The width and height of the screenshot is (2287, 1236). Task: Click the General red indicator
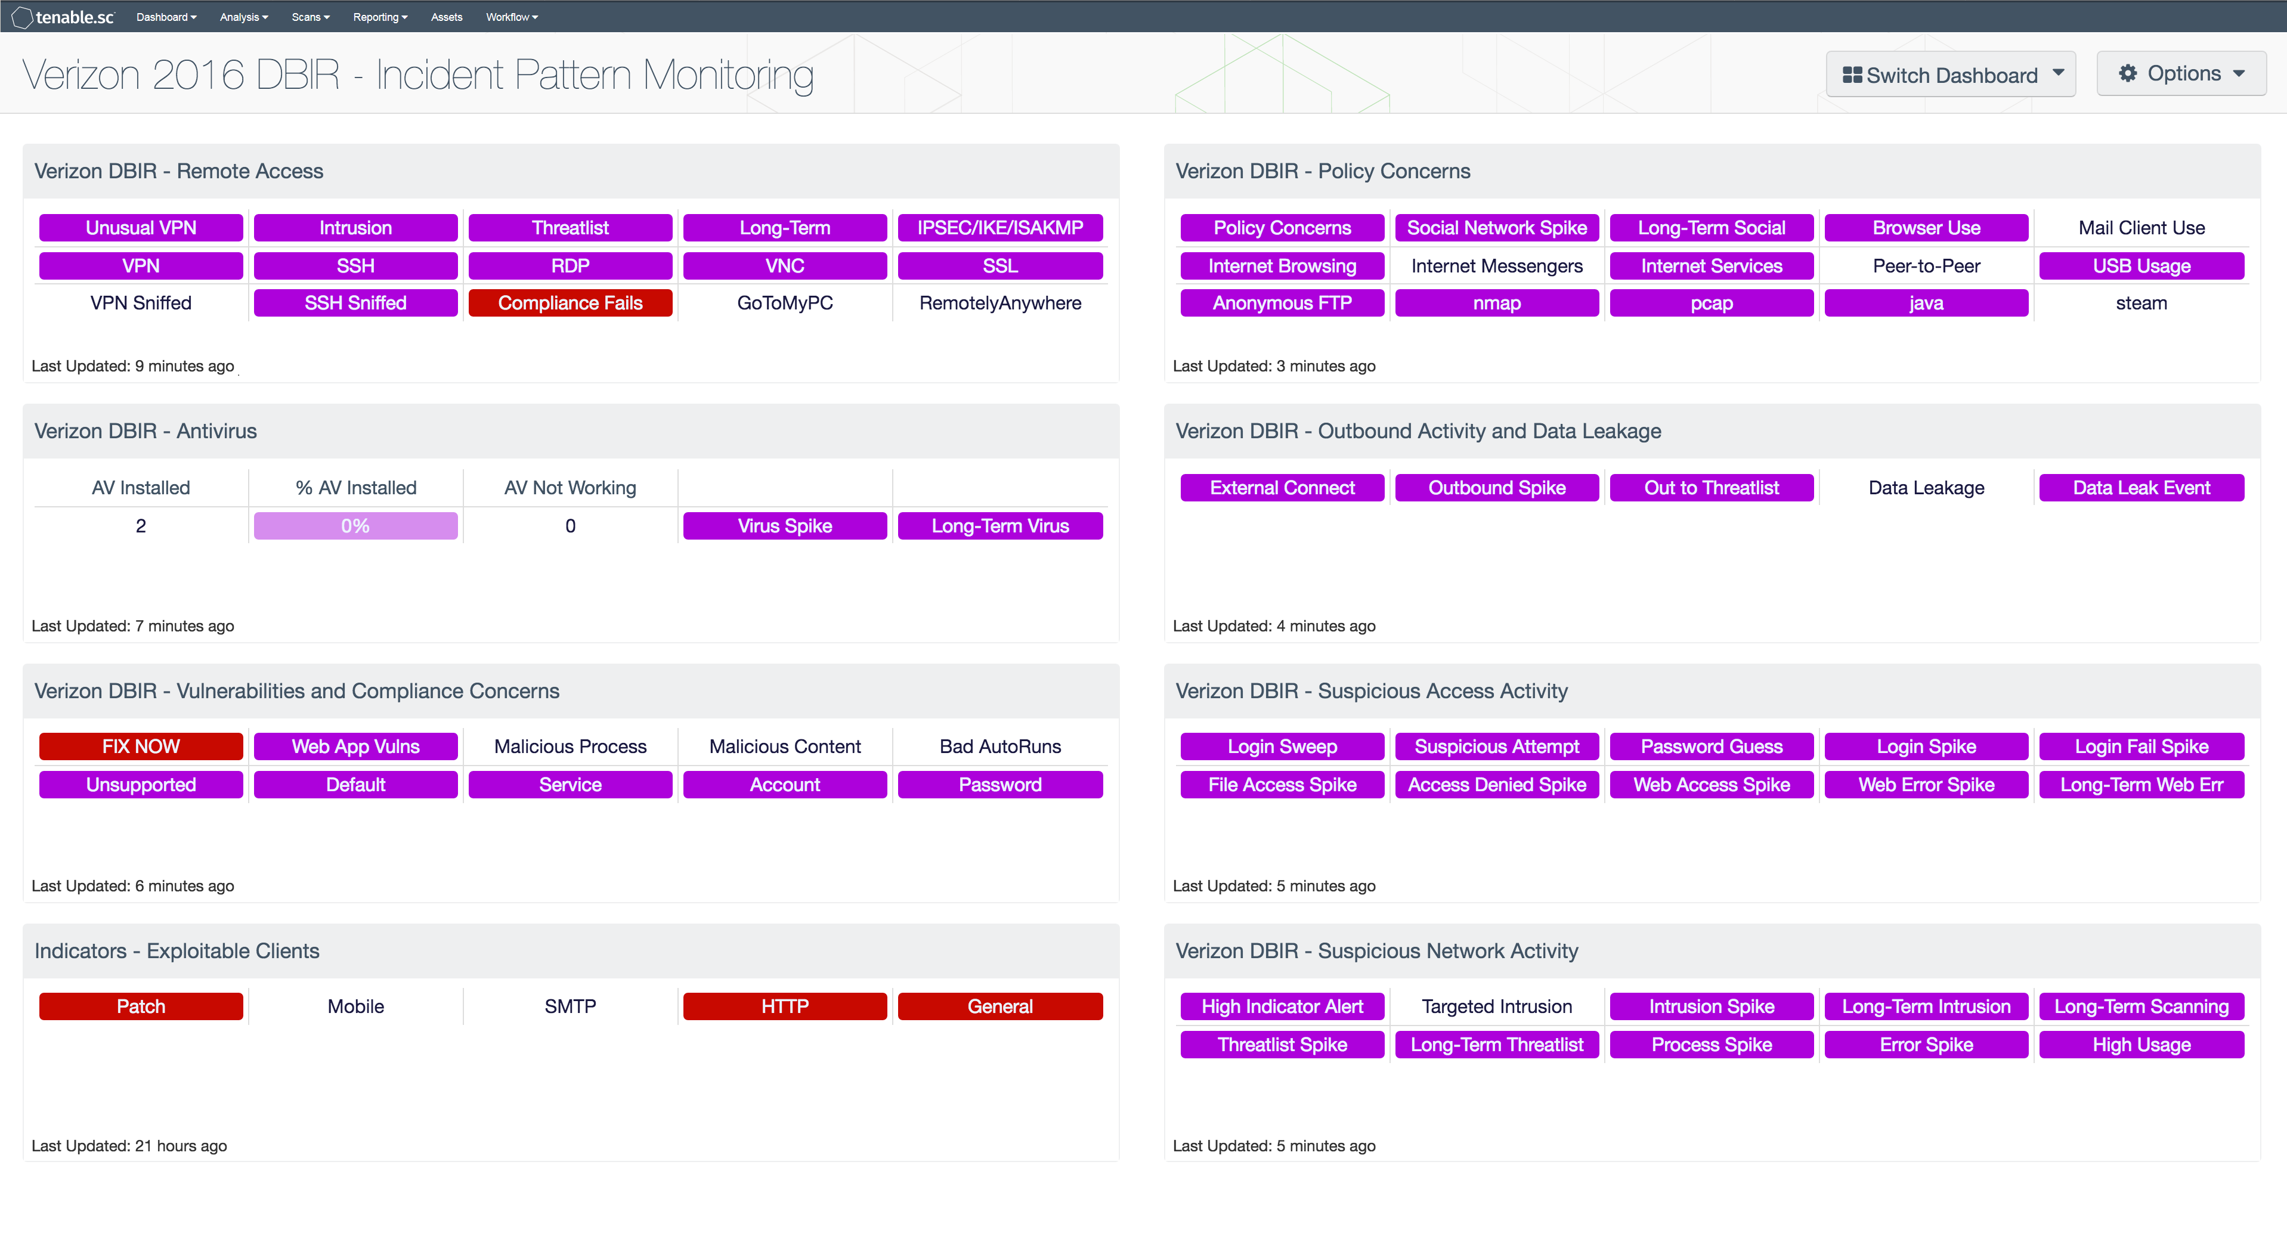tap(1001, 1006)
